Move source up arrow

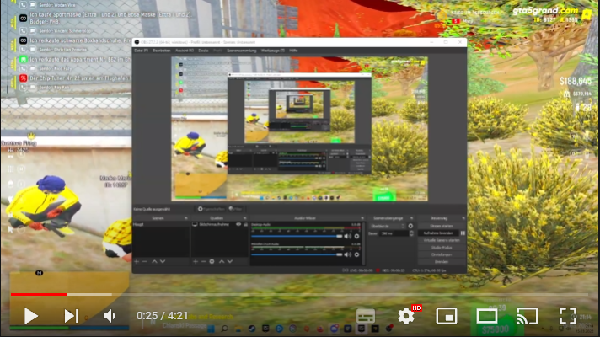[222, 262]
